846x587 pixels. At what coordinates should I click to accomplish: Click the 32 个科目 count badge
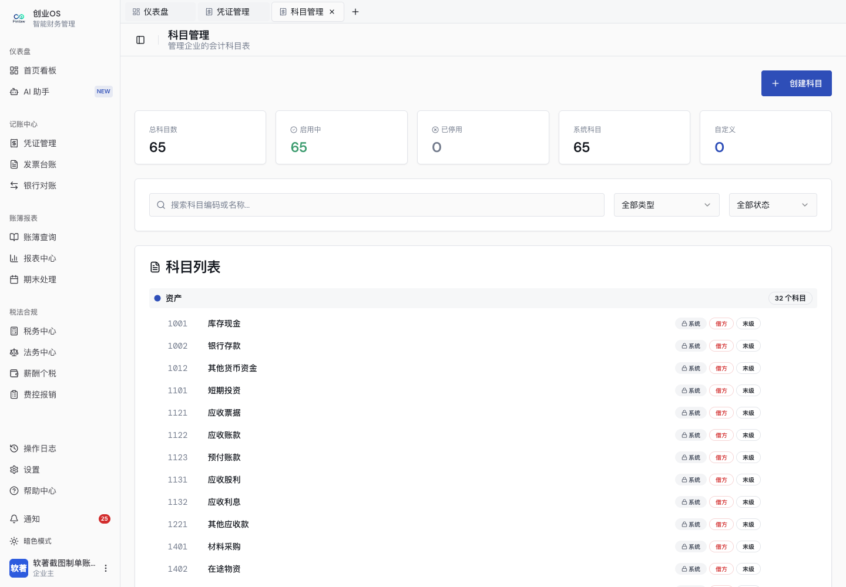(x=790, y=298)
